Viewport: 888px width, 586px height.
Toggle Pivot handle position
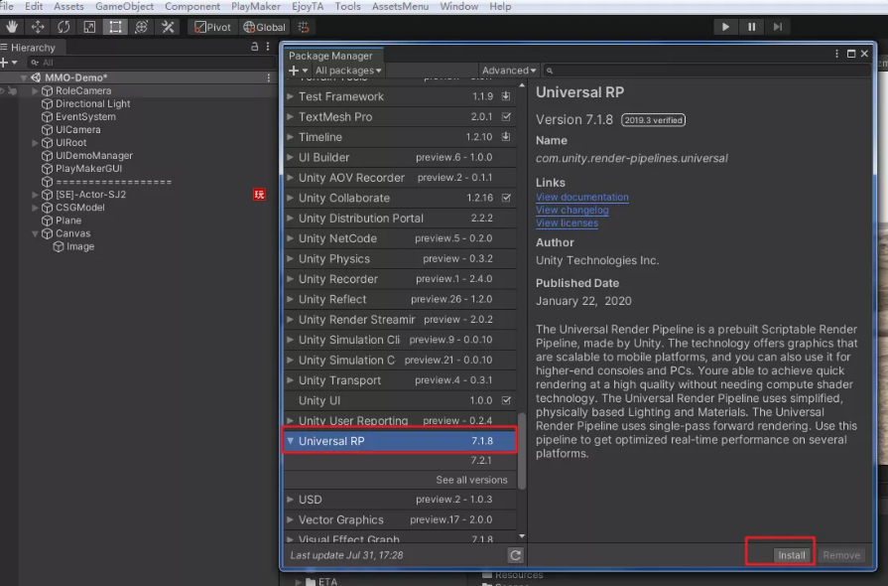coord(213,27)
